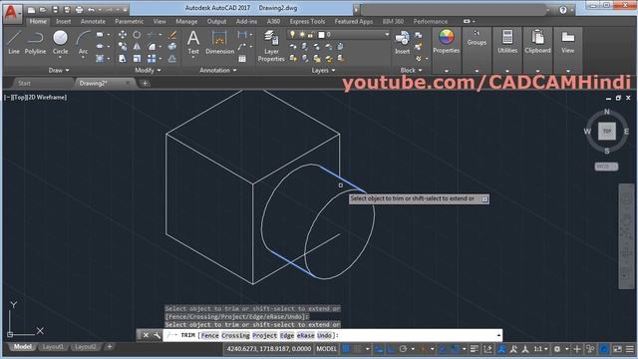
Task: Click the command line customize wrench icon
Action: [158, 335]
